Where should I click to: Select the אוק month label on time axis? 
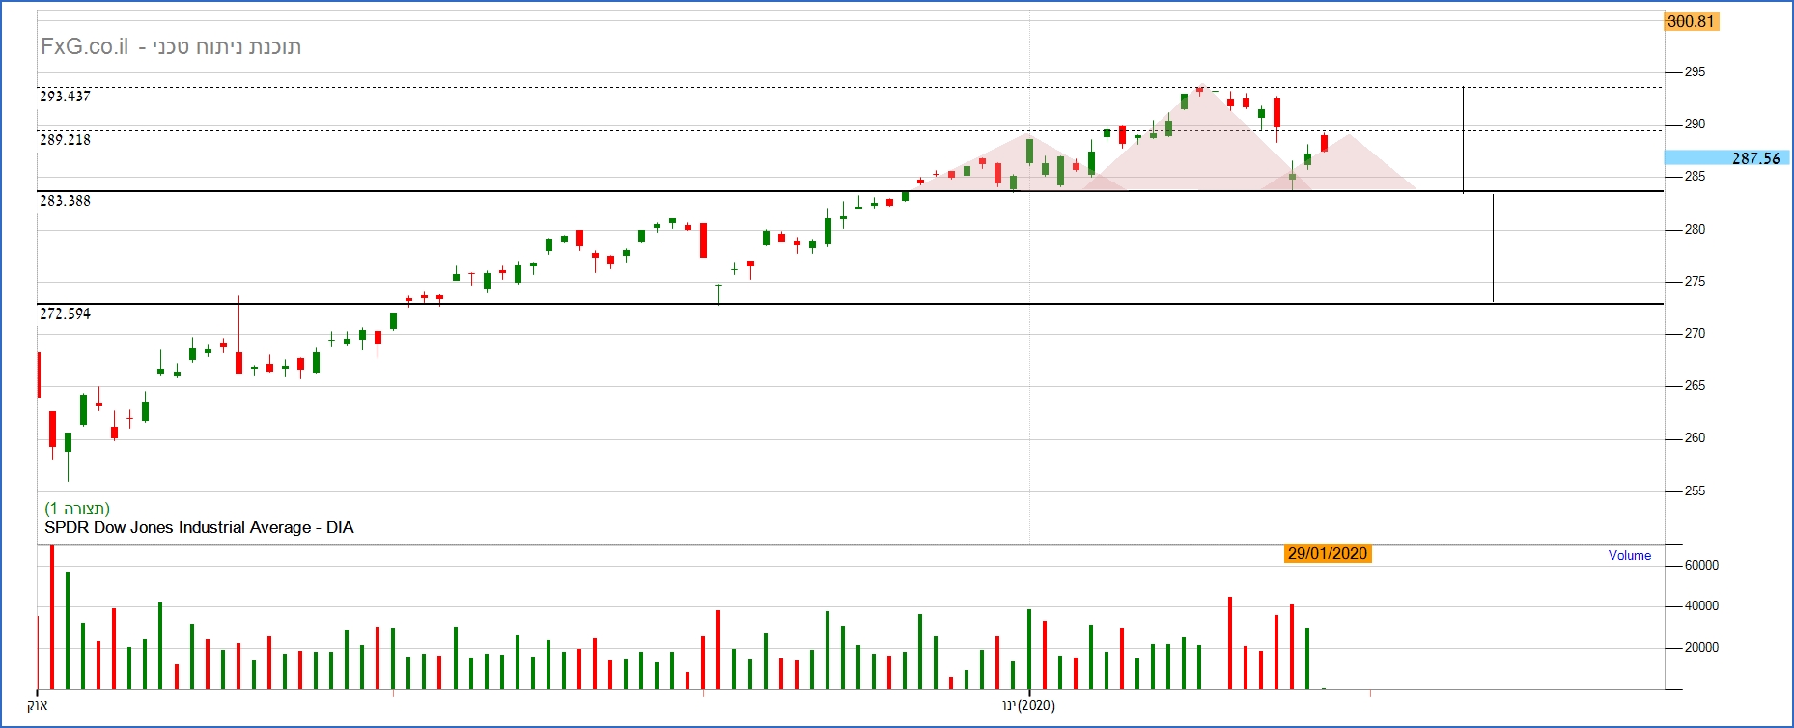(37, 705)
